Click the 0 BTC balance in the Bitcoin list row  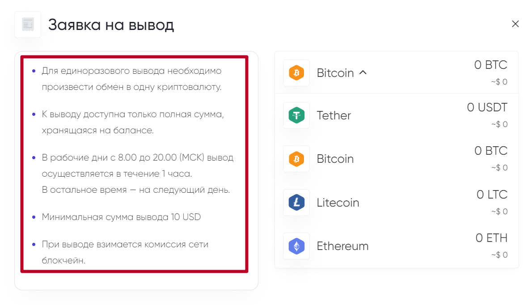tap(490, 151)
